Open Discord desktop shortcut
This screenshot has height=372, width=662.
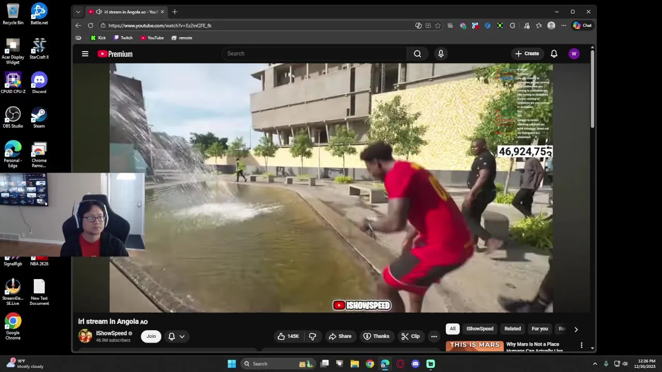pos(39,84)
